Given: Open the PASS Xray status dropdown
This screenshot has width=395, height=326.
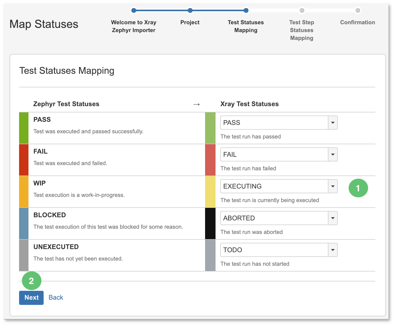Looking at the screenshot, I should tap(279, 123).
